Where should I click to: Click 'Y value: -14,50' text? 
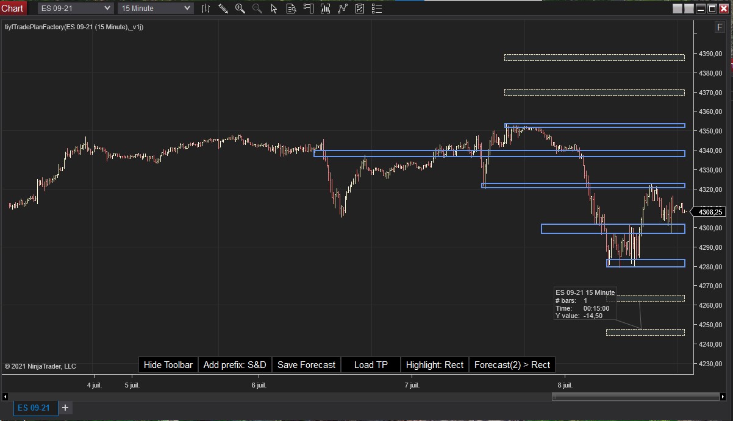[579, 316]
